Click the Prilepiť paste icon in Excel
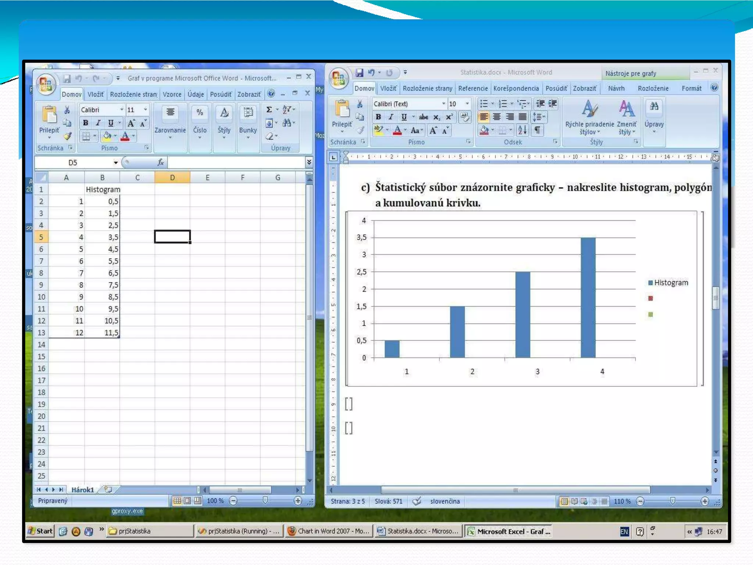This screenshot has height=565, width=753. tap(49, 115)
